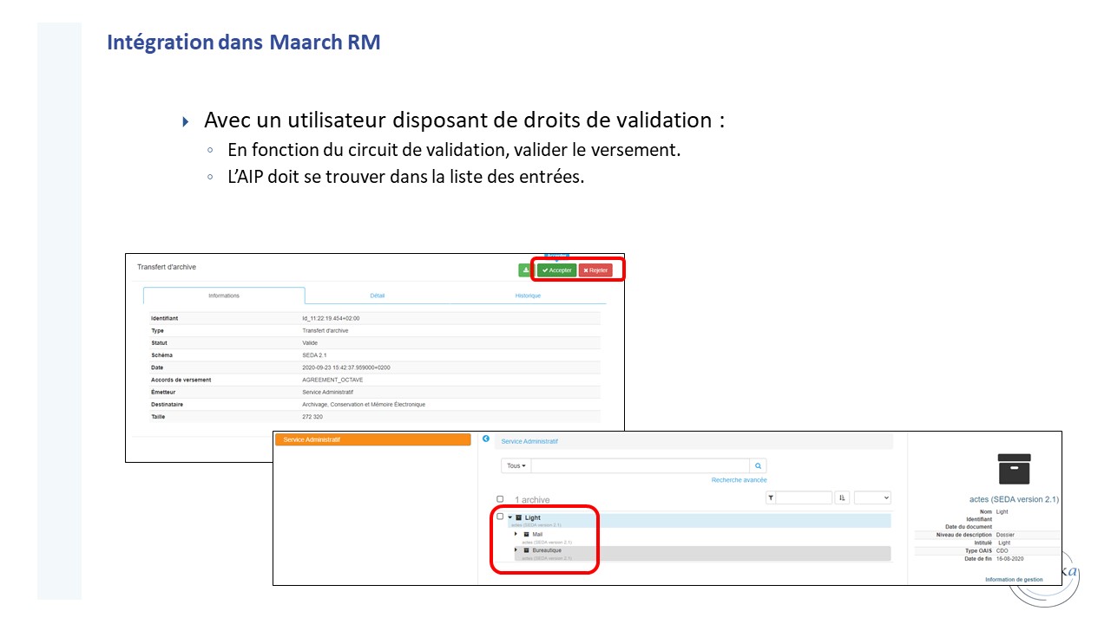Select the 272 320 size value

click(313, 417)
